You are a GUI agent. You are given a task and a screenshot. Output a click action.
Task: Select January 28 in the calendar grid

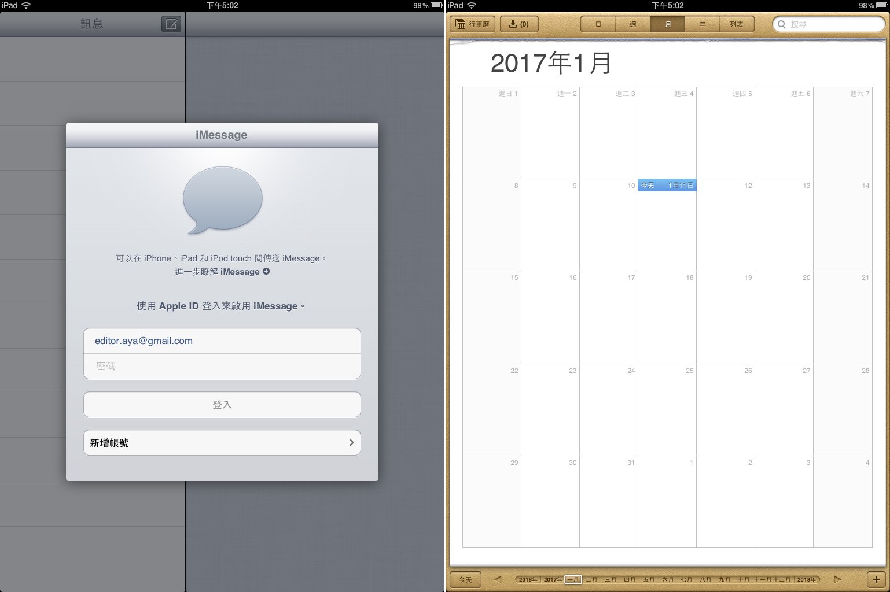tap(843, 410)
